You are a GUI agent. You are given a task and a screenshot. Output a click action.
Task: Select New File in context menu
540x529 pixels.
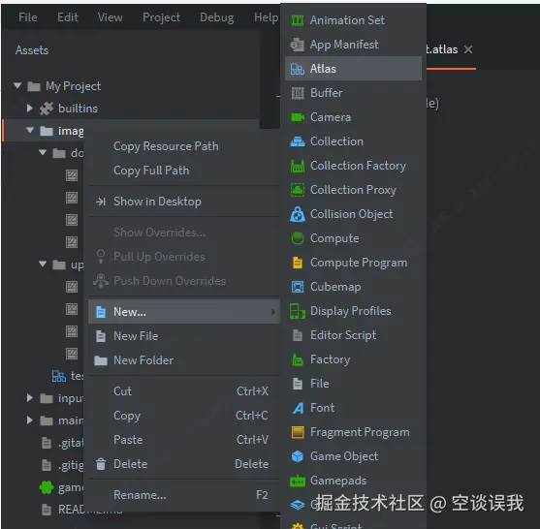[184, 336]
